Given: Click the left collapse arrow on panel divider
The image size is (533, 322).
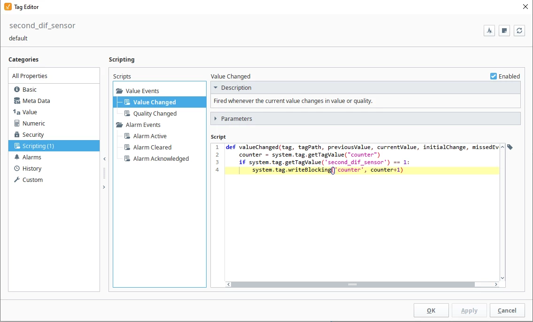Looking at the screenshot, I should (104, 159).
